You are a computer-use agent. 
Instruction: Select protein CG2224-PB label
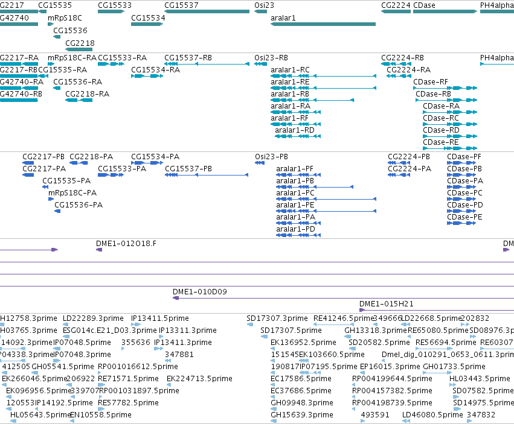point(409,157)
